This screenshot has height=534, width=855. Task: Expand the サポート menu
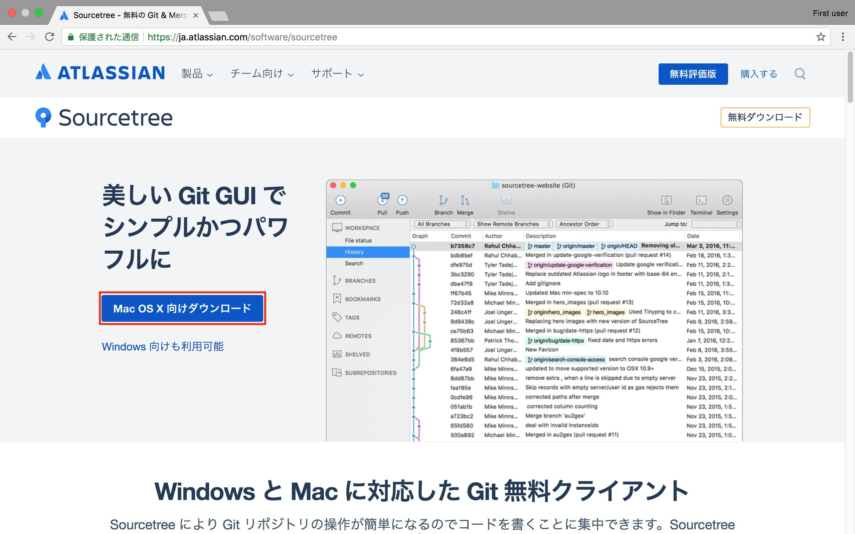337,74
